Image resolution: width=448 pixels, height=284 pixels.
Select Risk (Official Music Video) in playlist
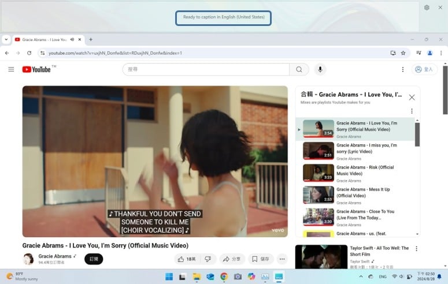pyautogui.click(x=355, y=174)
